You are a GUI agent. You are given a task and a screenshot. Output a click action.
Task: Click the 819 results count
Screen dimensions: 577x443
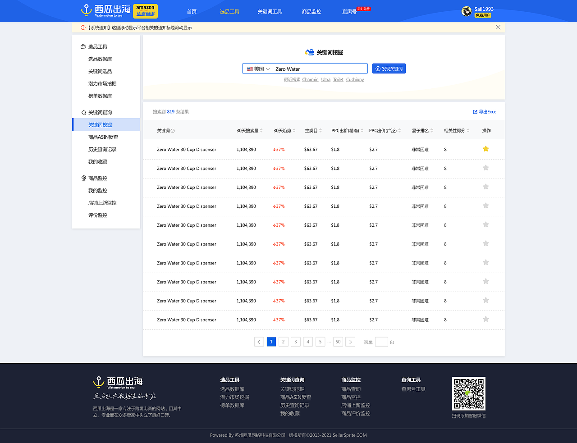171,112
